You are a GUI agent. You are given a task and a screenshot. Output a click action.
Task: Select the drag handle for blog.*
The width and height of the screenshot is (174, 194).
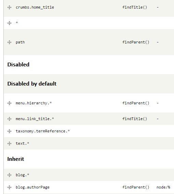(9, 175)
